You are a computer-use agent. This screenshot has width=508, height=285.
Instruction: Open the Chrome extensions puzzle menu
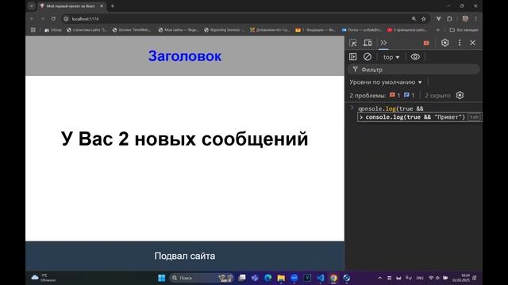(449, 19)
